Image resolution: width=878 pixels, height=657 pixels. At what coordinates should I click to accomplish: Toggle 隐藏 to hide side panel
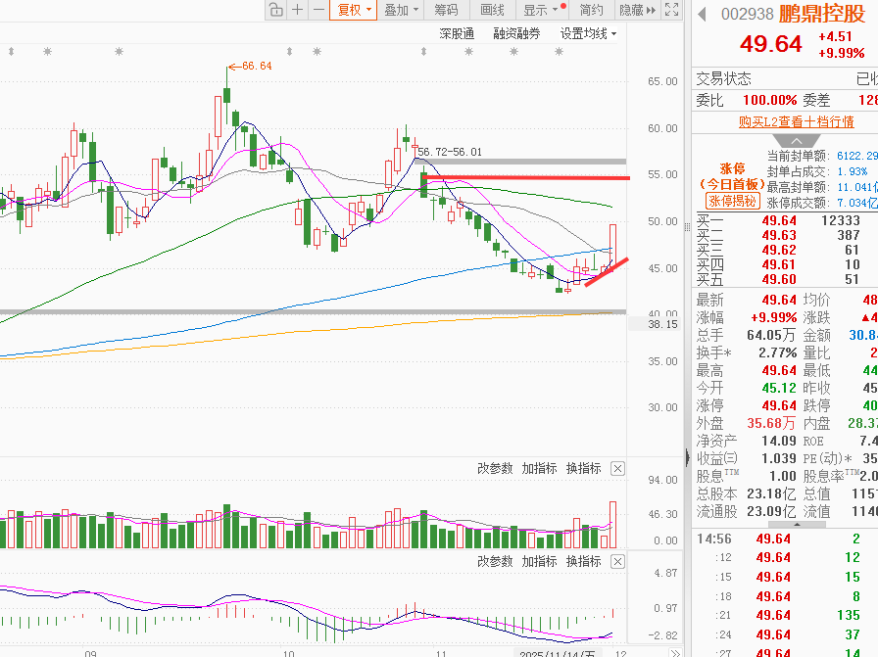pyautogui.click(x=637, y=10)
